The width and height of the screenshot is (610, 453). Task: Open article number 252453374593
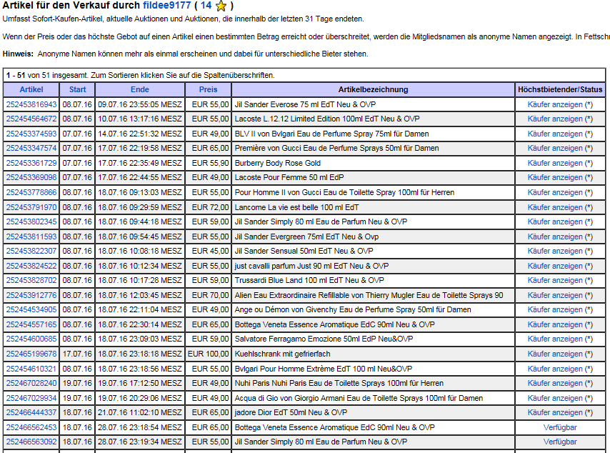[31, 134]
